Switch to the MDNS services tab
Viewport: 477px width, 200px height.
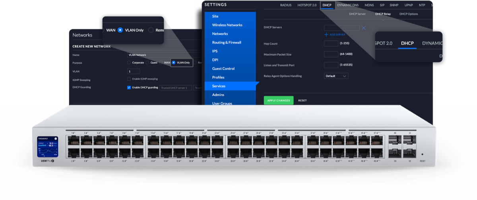[369, 5]
